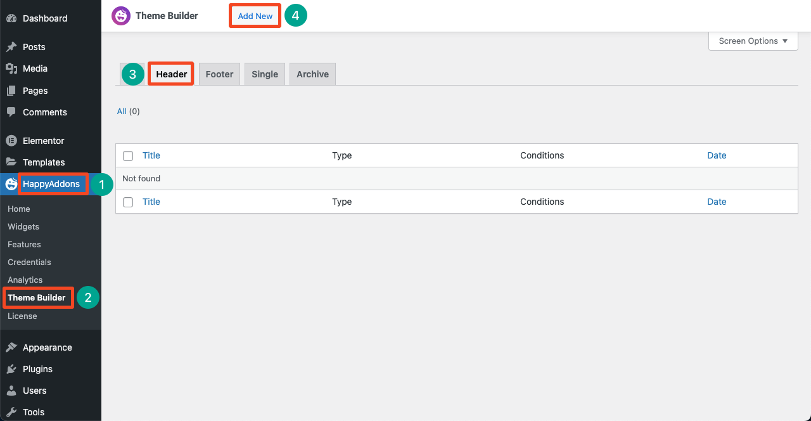
Task: Sort by Title in table header
Action: [151, 155]
